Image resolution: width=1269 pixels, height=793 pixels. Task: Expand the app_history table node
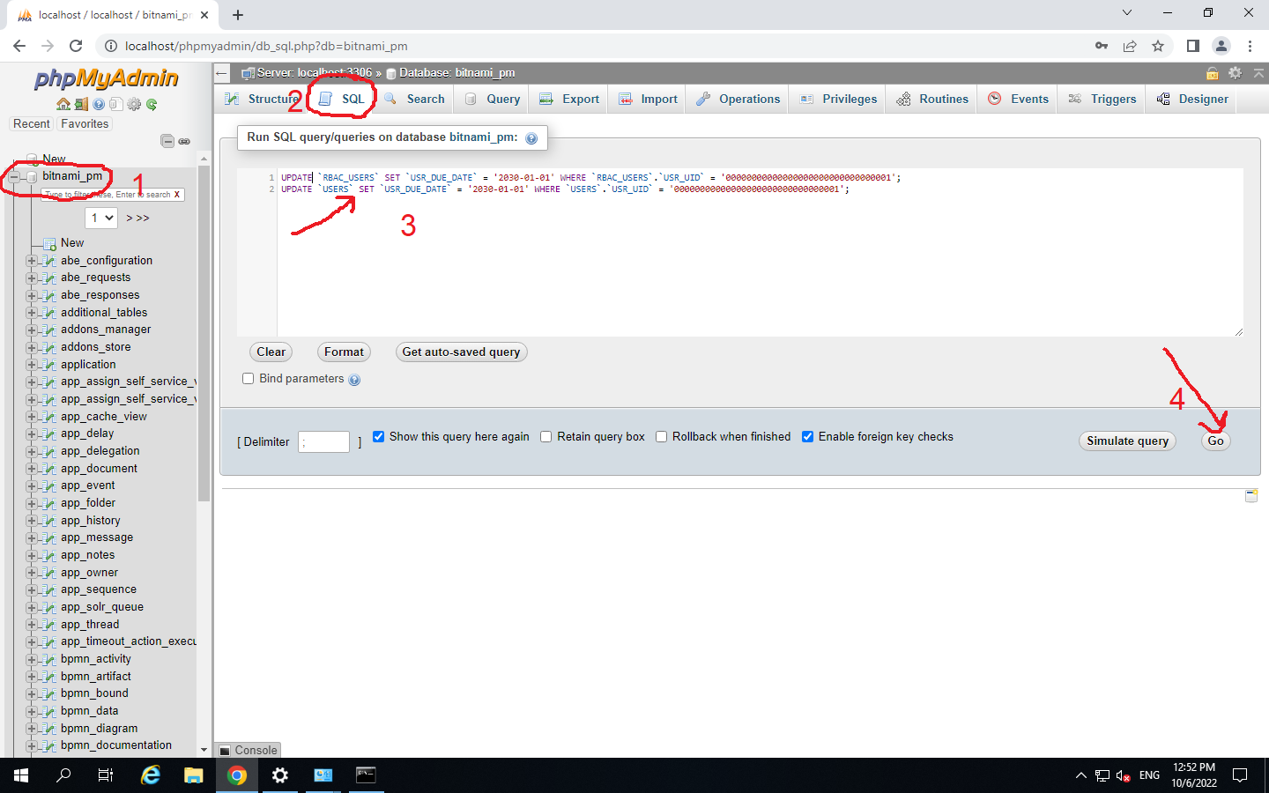point(32,521)
